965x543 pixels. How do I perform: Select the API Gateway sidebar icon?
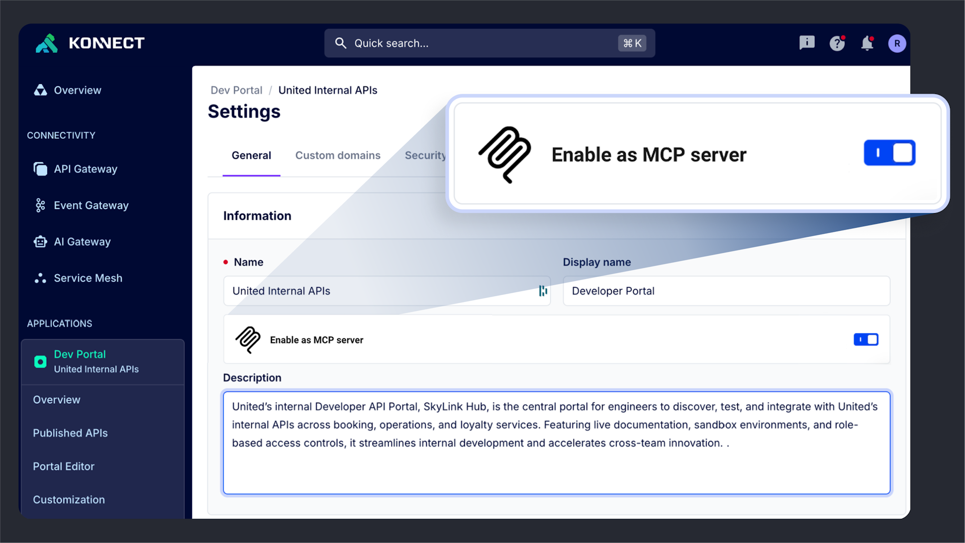pyautogui.click(x=40, y=169)
